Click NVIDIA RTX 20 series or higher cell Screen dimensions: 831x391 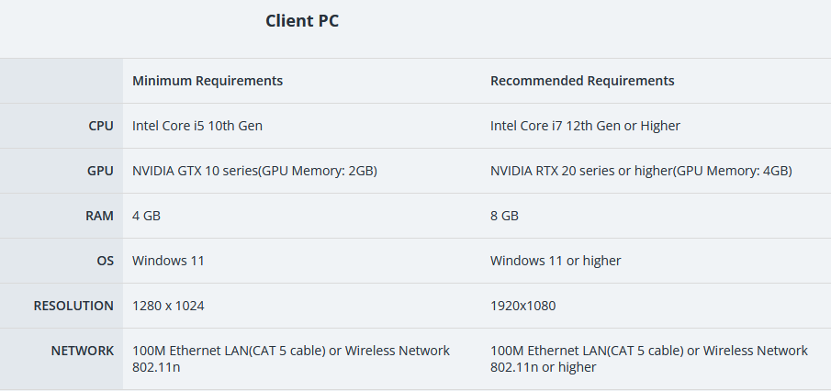click(x=641, y=171)
